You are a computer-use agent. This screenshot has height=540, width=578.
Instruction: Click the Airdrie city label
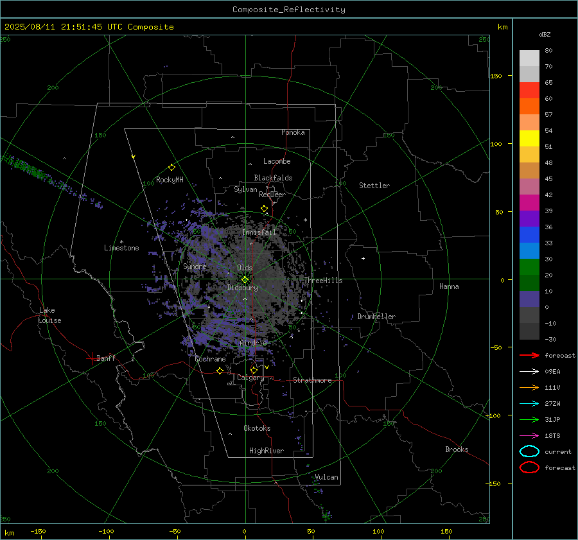point(253,343)
